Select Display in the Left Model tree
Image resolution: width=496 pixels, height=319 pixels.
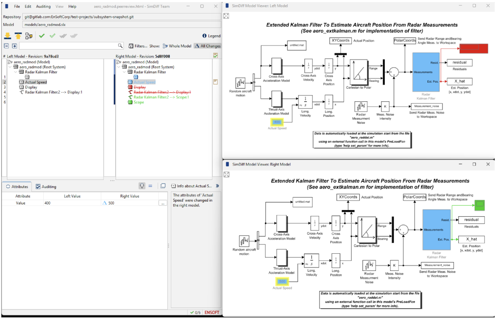[x=31, y=87]
